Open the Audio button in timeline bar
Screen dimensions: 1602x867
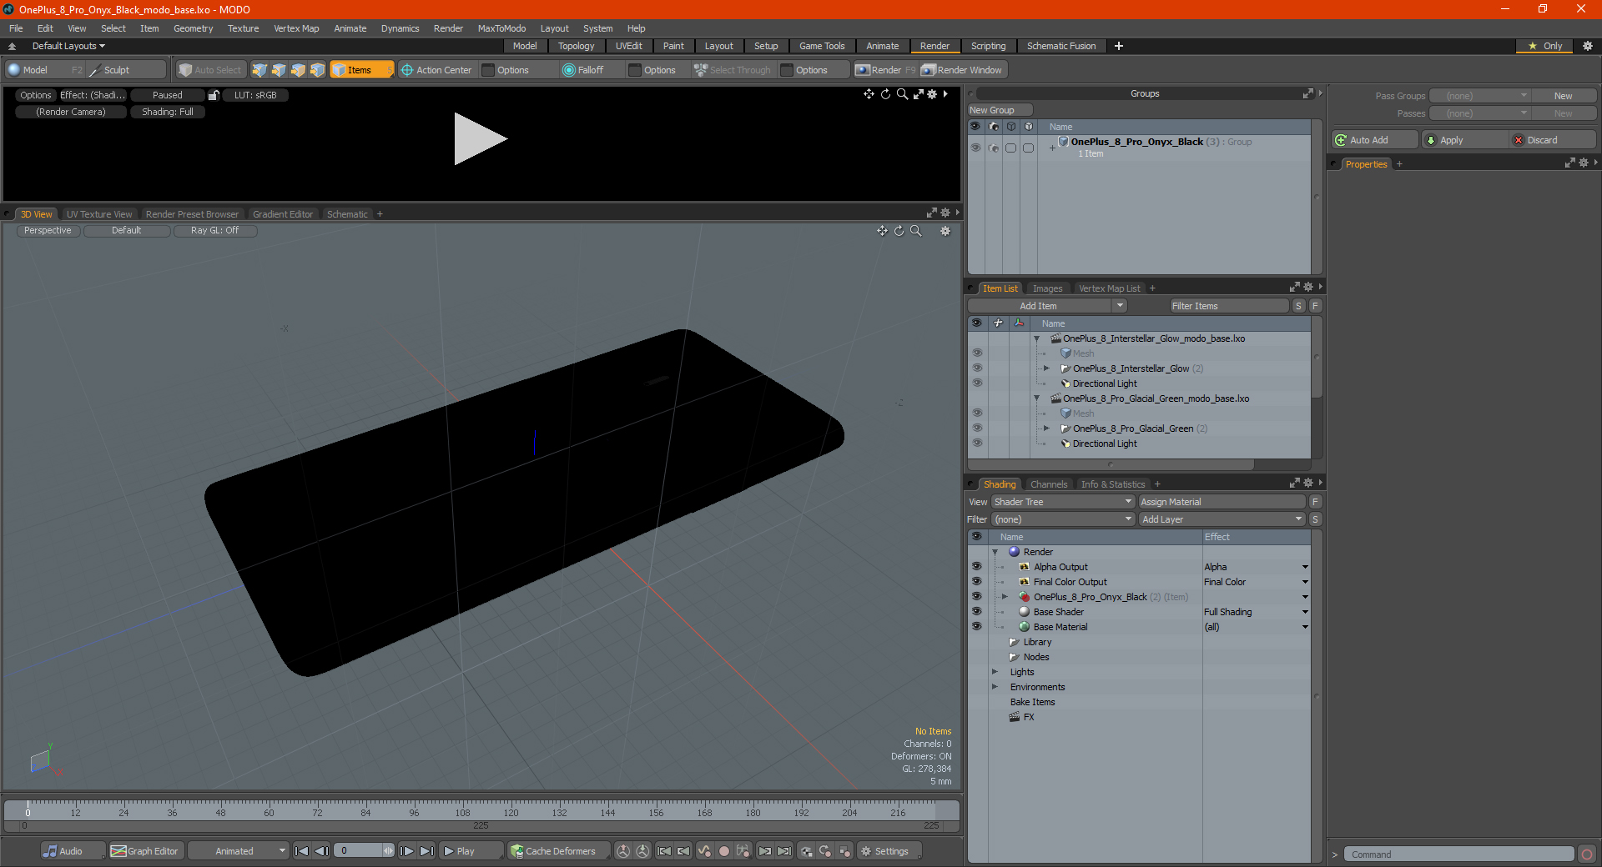(73, 851)
